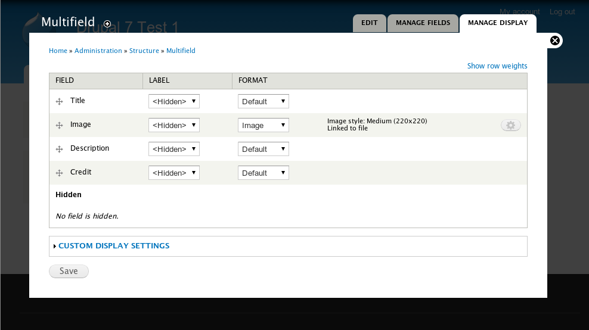589x330 pixels.
Task: Click the Title field name
Action: [77, 101]
